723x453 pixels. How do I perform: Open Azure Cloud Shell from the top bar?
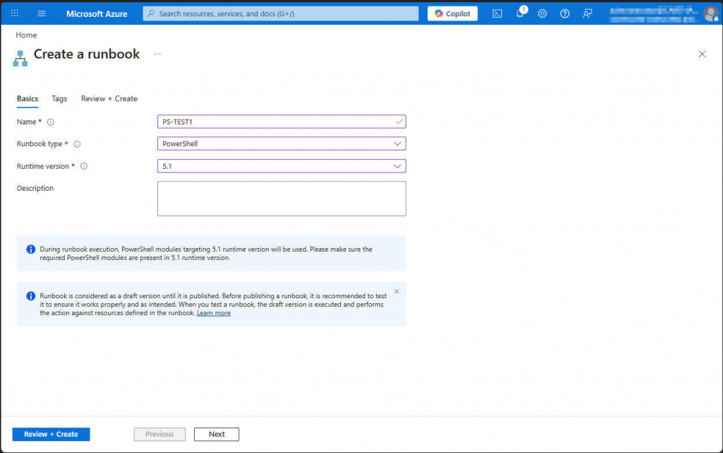coord(497,13)
